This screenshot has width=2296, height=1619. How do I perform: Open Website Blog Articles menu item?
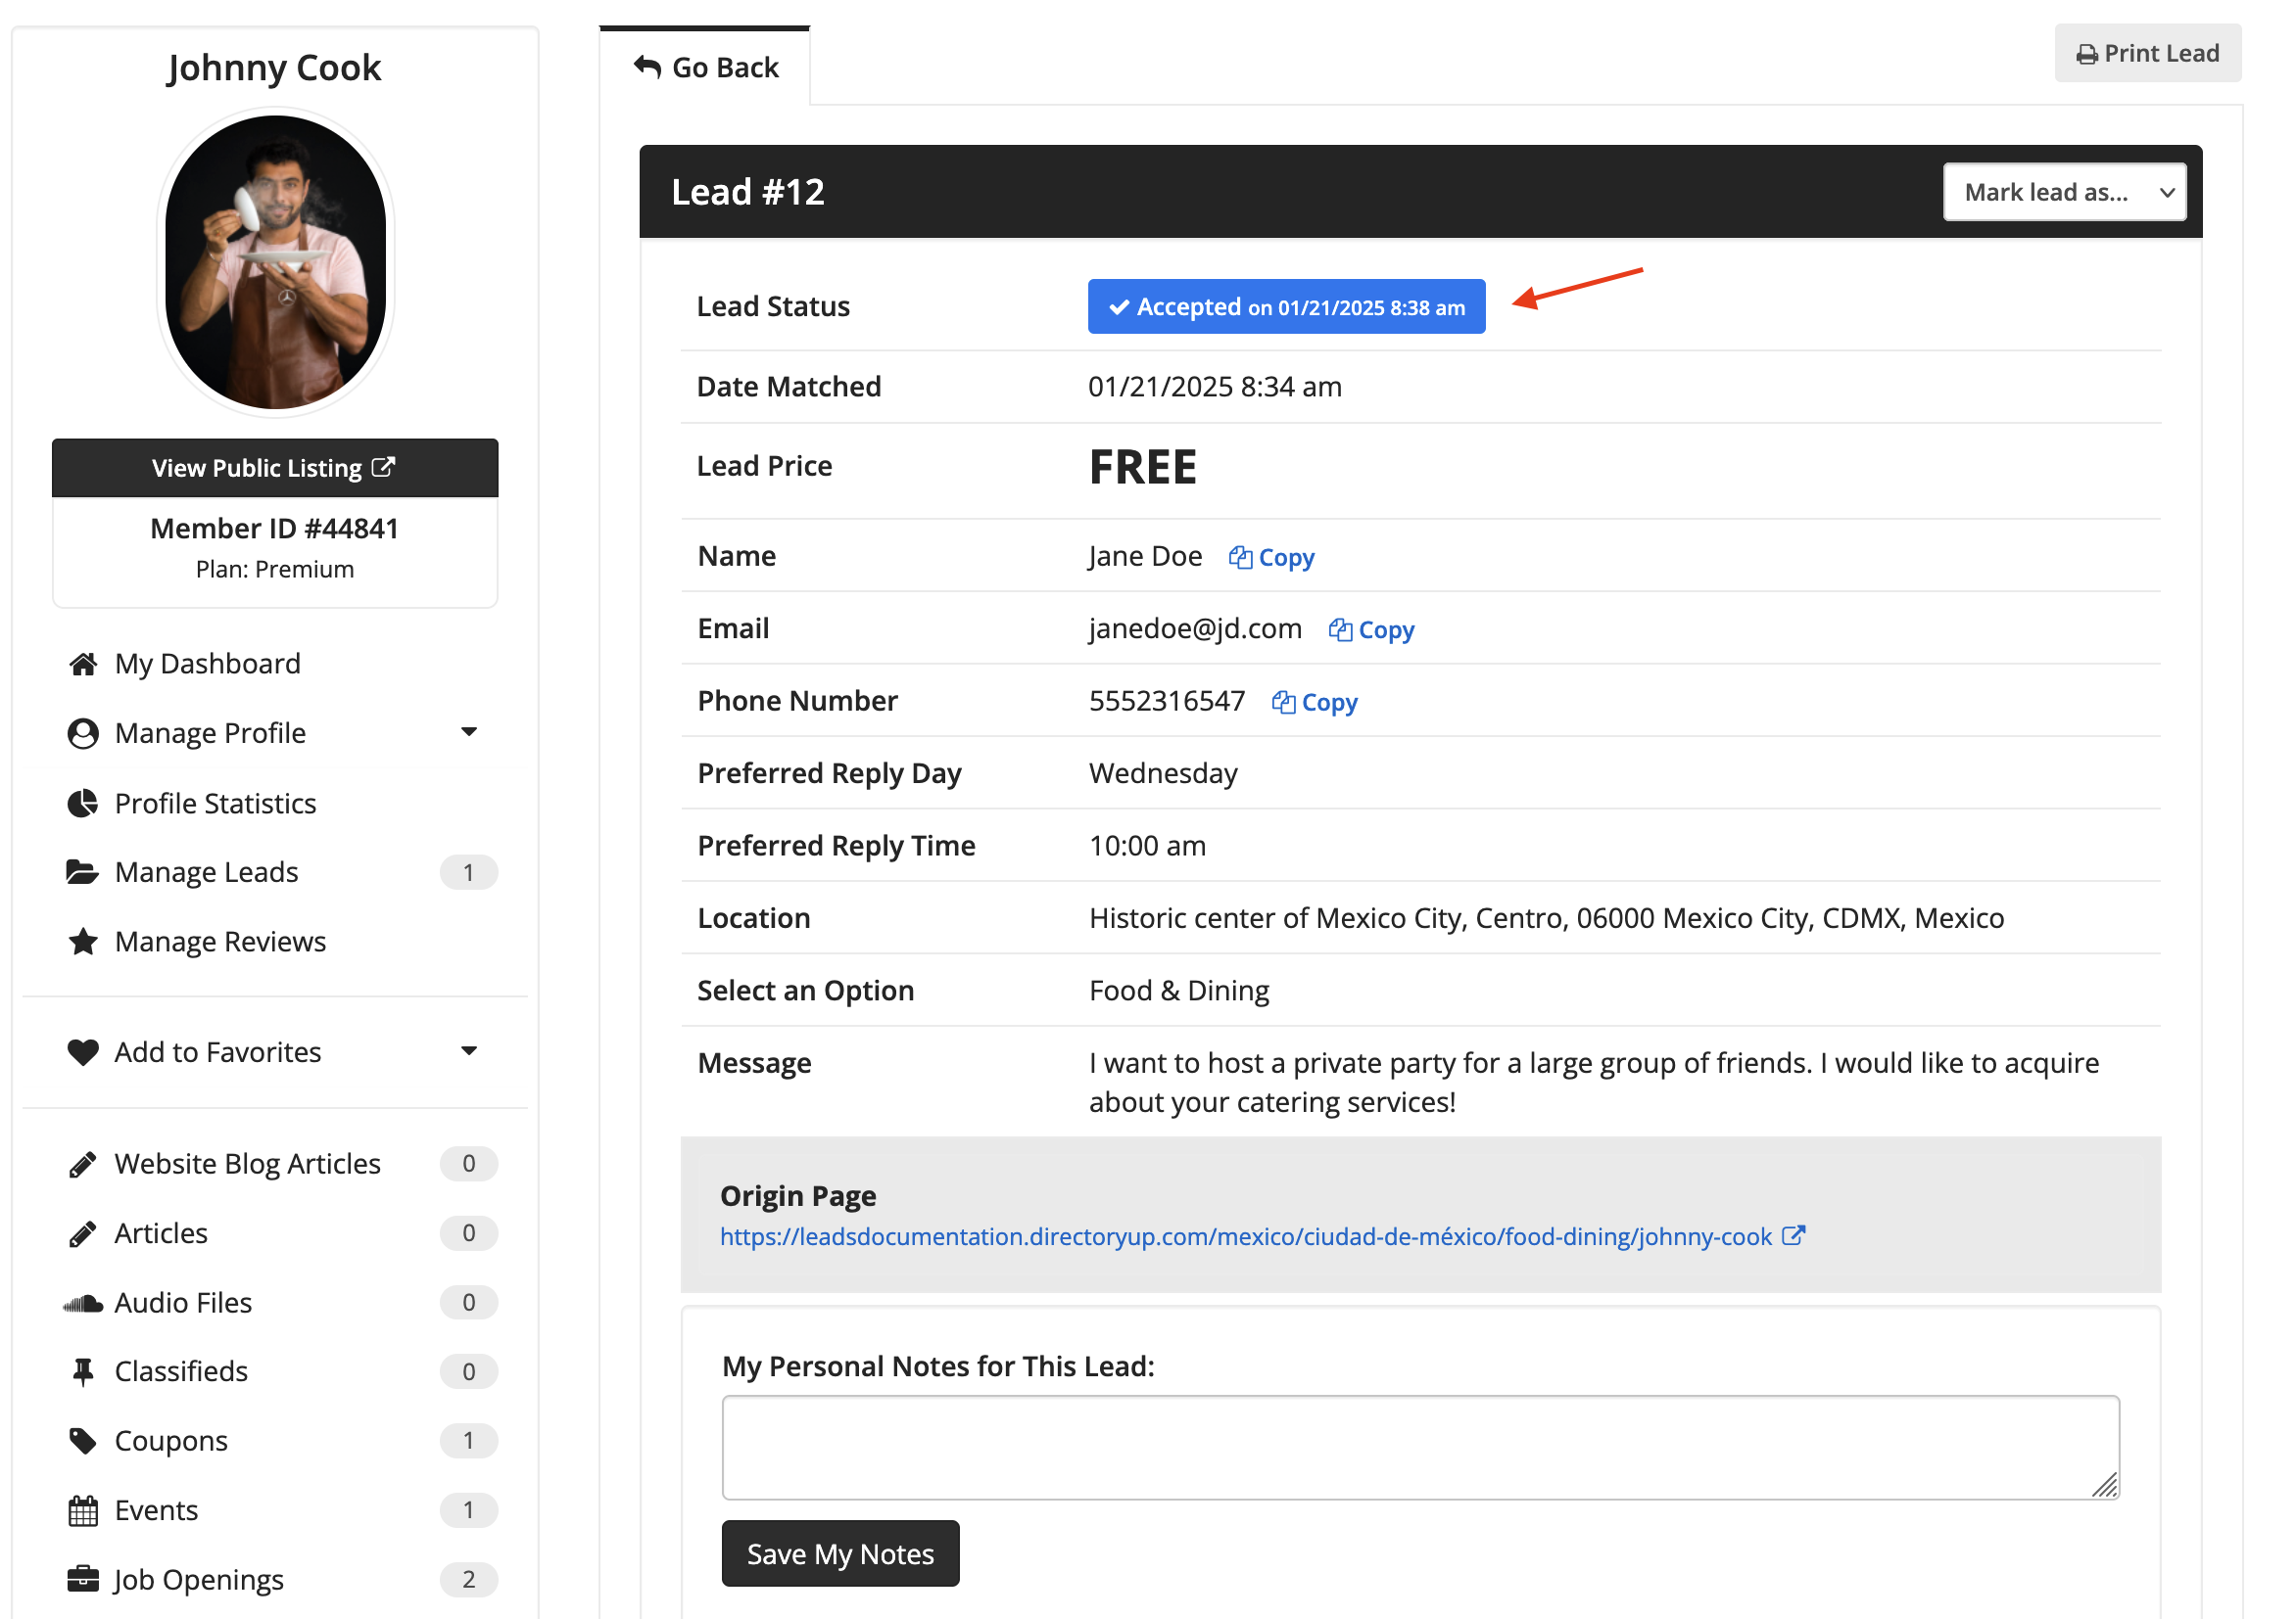247,1163
